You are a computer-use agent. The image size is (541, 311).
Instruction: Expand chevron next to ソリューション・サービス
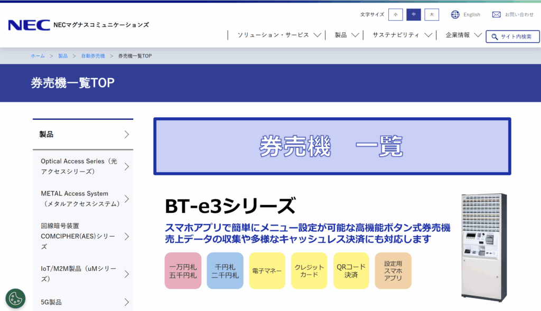pos(318,35)
